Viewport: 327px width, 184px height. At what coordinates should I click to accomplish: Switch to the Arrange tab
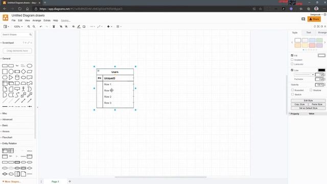[322, 33]
